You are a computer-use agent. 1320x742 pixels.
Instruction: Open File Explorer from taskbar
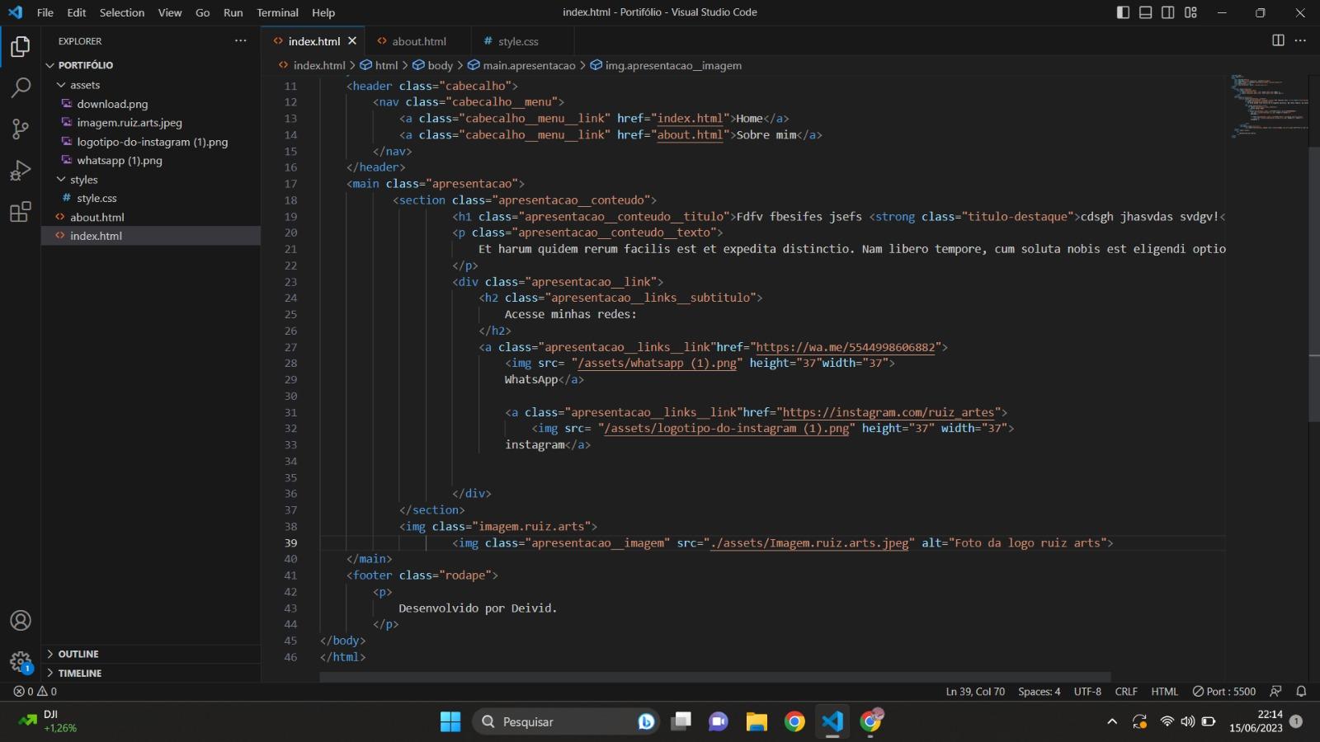pyautogui.click(x=757, y=722)
